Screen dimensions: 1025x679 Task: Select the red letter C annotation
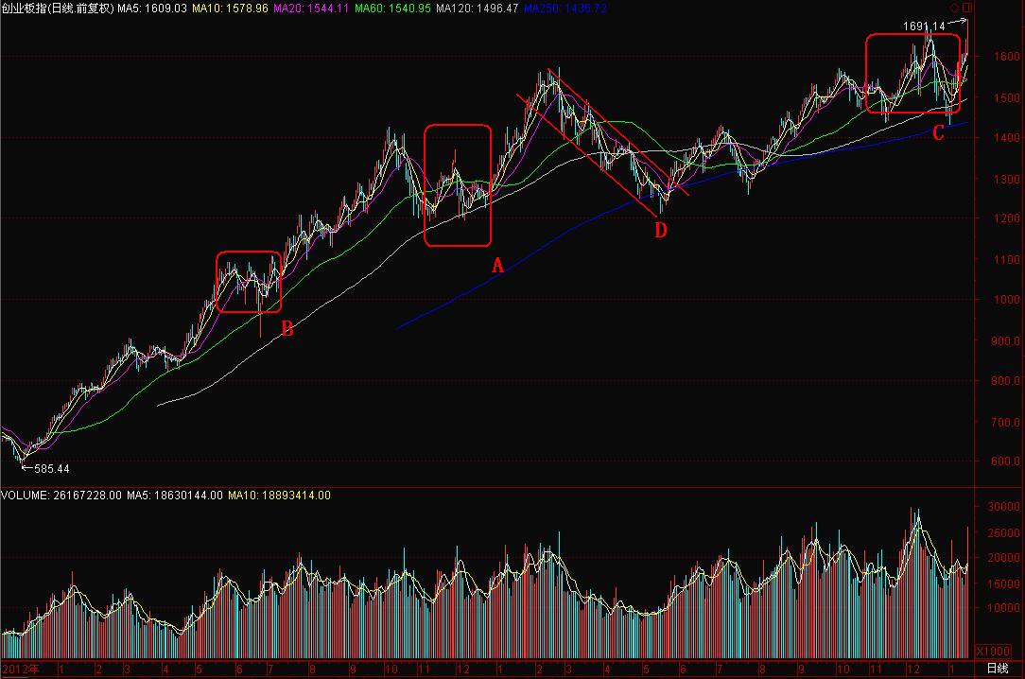tap(938, 133)
